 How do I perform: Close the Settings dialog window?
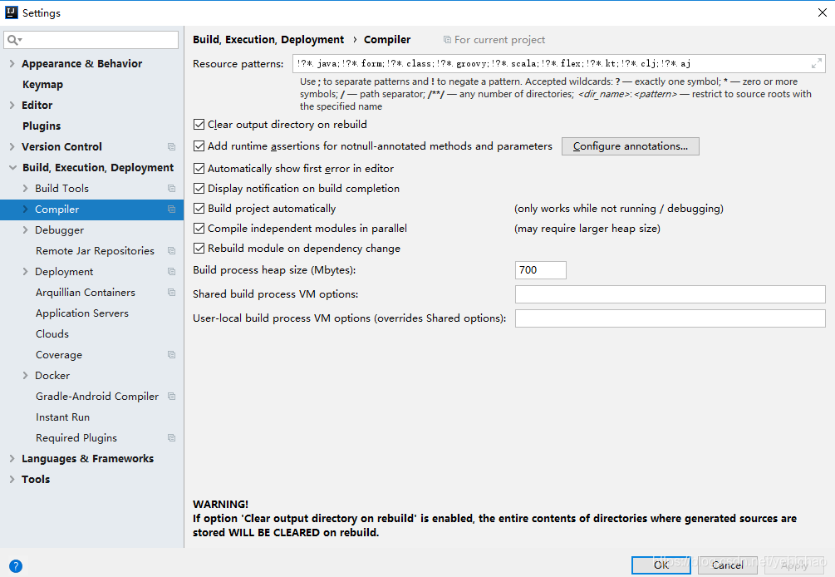[x=823, y=12]
